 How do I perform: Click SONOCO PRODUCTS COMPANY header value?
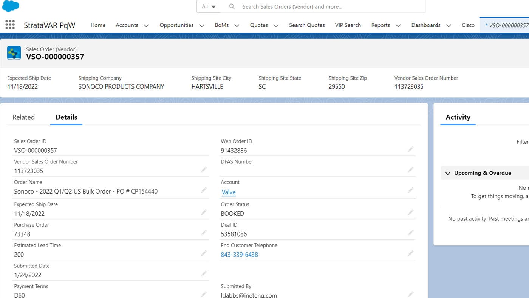pos(121,86)
